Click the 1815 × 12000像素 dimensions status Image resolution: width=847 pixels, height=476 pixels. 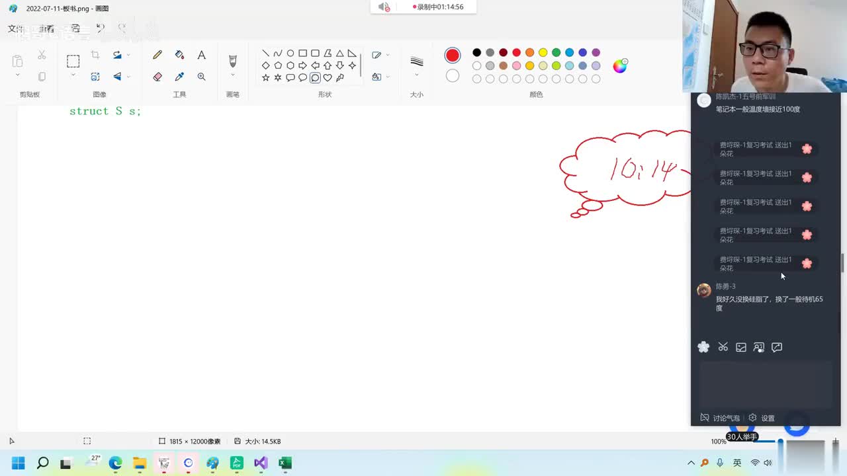point(190,441)
